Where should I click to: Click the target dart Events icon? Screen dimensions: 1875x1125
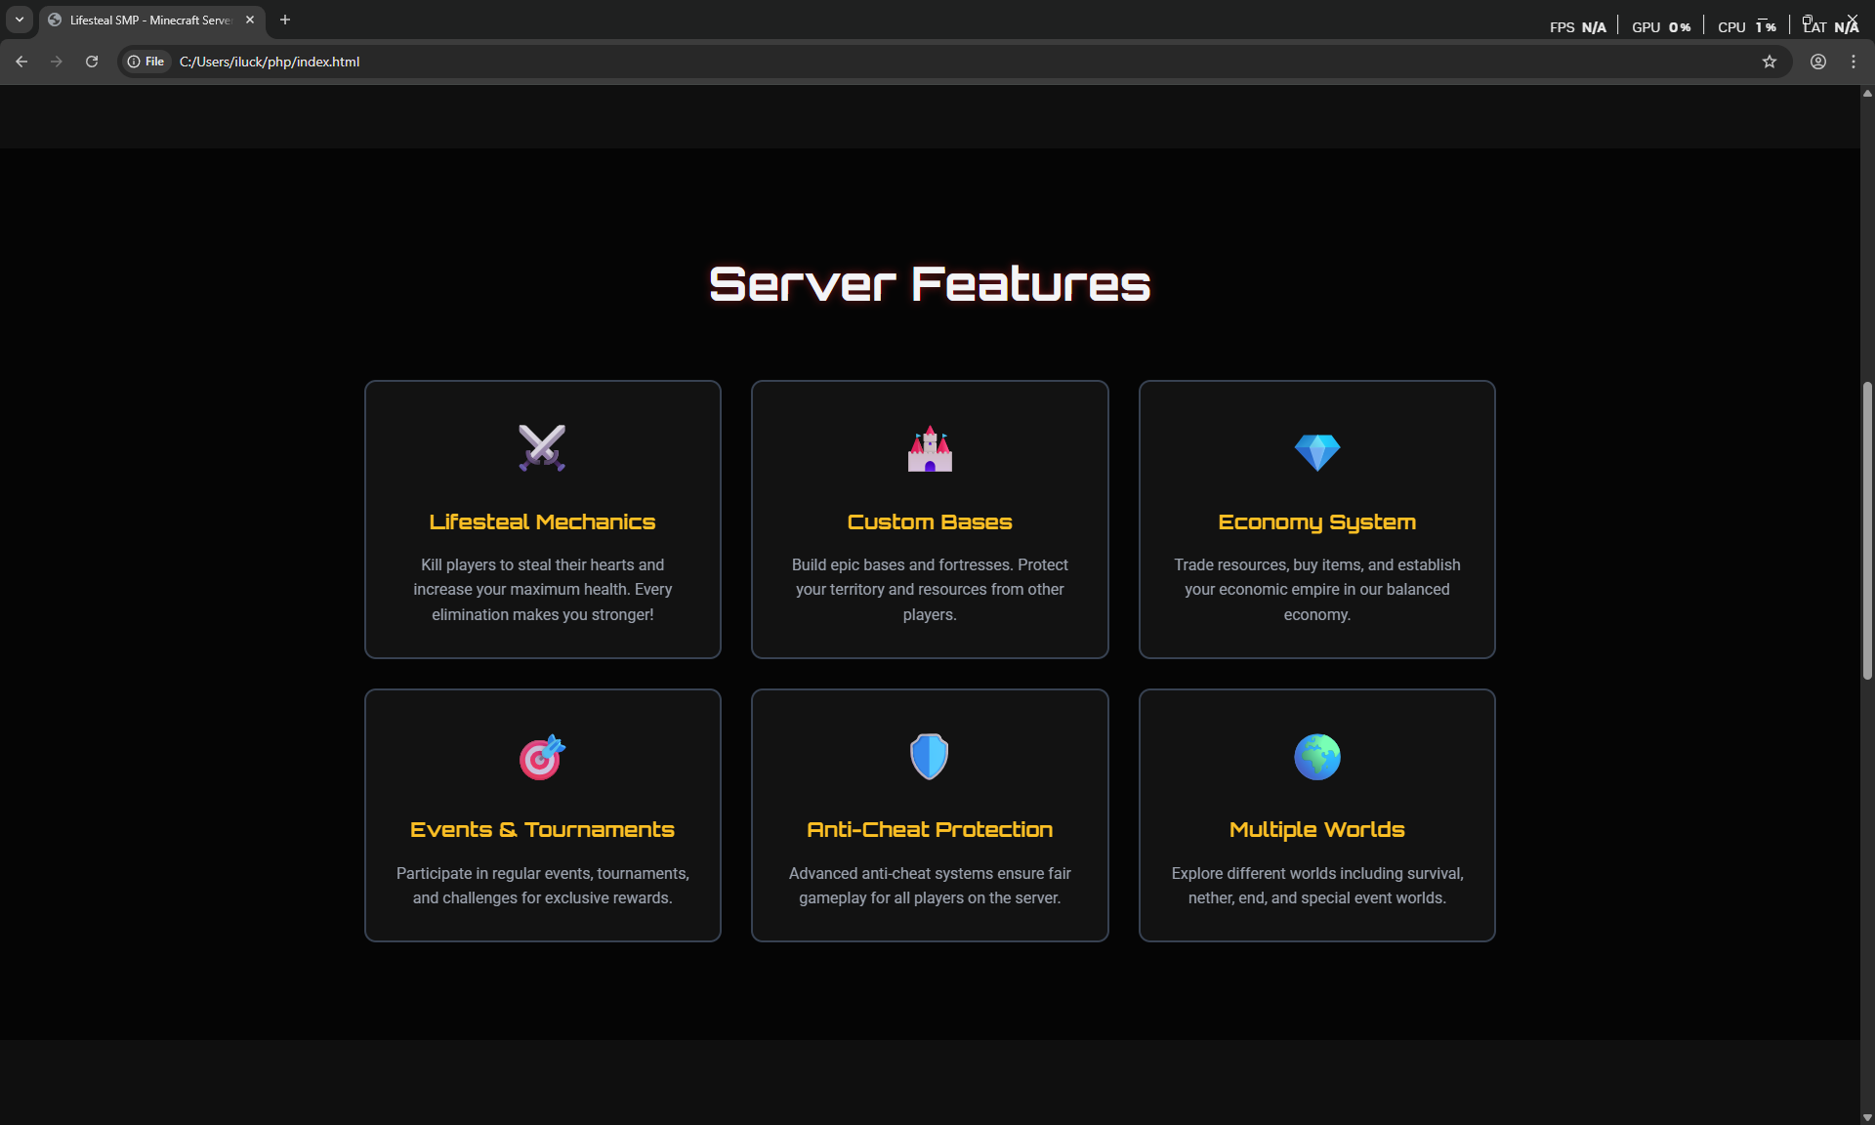click(542, 757)
